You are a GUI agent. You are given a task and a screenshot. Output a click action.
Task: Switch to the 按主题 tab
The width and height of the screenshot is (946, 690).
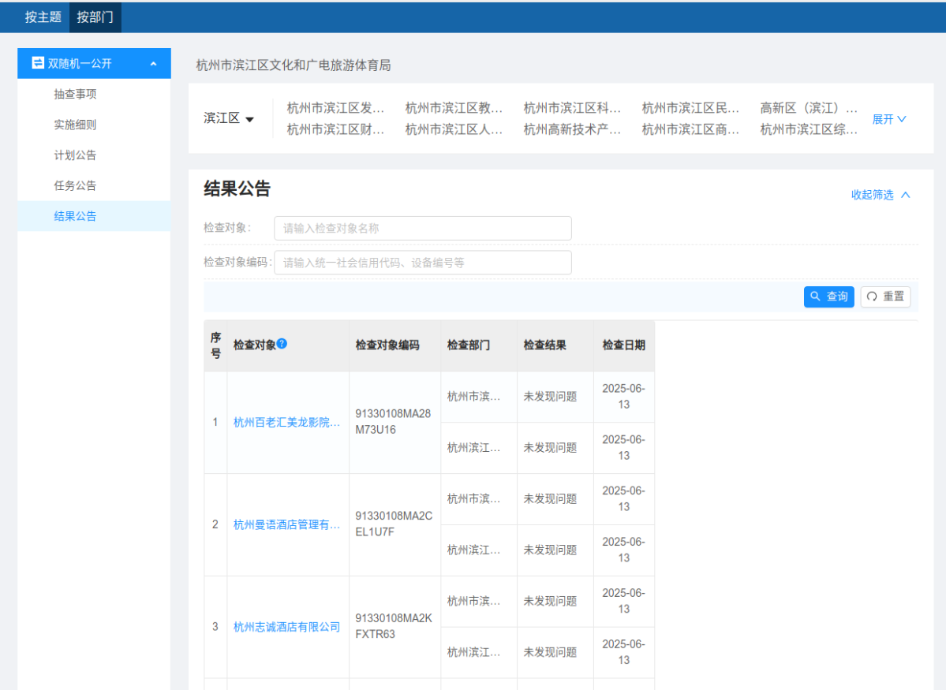coord(42,17)
